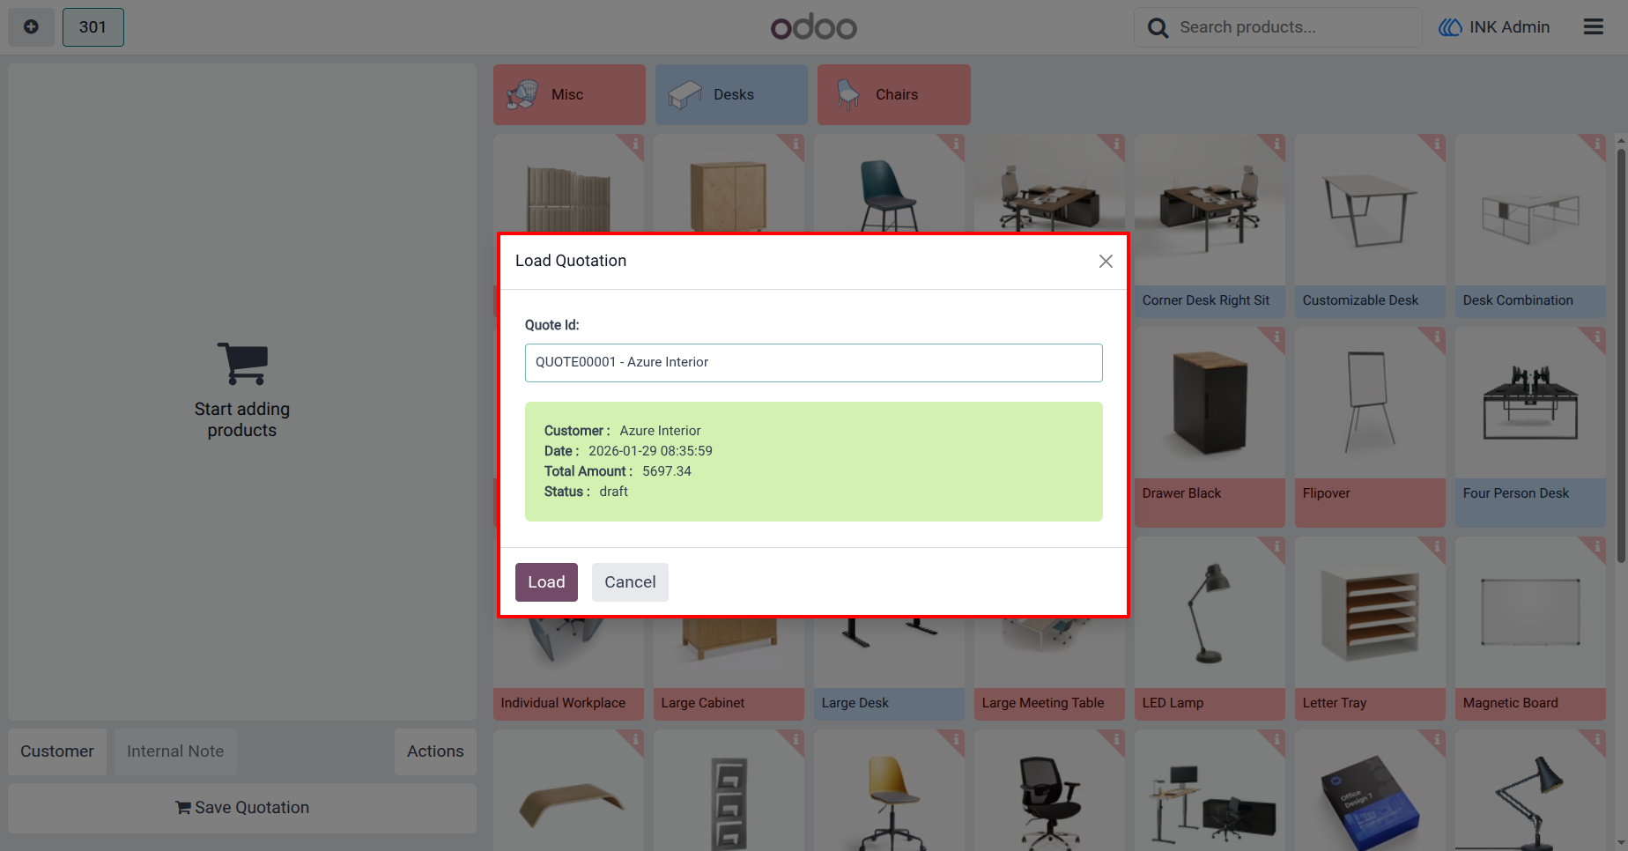Image resolution: width=1628 pixels, height=851 pixels.
Task: Click the info icon on Customizable Desk
Action: pos(1437,144)
